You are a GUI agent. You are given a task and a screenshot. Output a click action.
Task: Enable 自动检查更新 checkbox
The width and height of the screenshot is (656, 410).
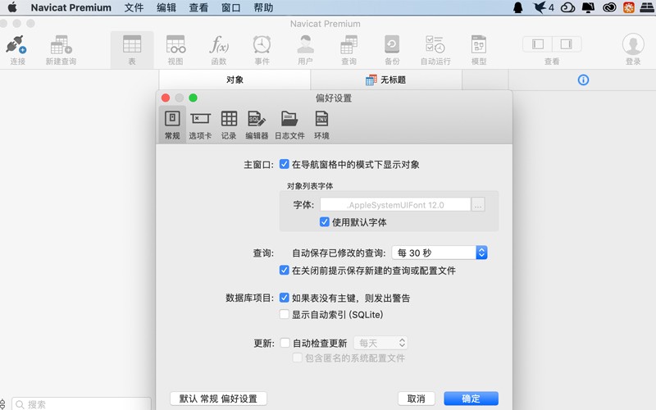(285, 343)
